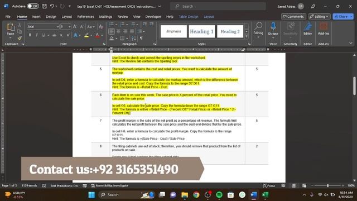Switch to the Review tab

[123, 17]
